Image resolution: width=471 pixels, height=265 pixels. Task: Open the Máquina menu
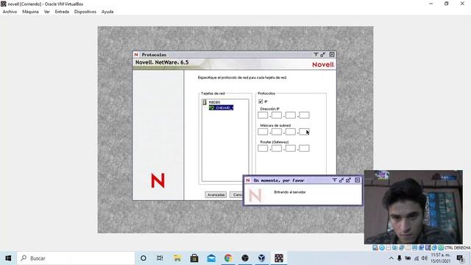point(30,12)
